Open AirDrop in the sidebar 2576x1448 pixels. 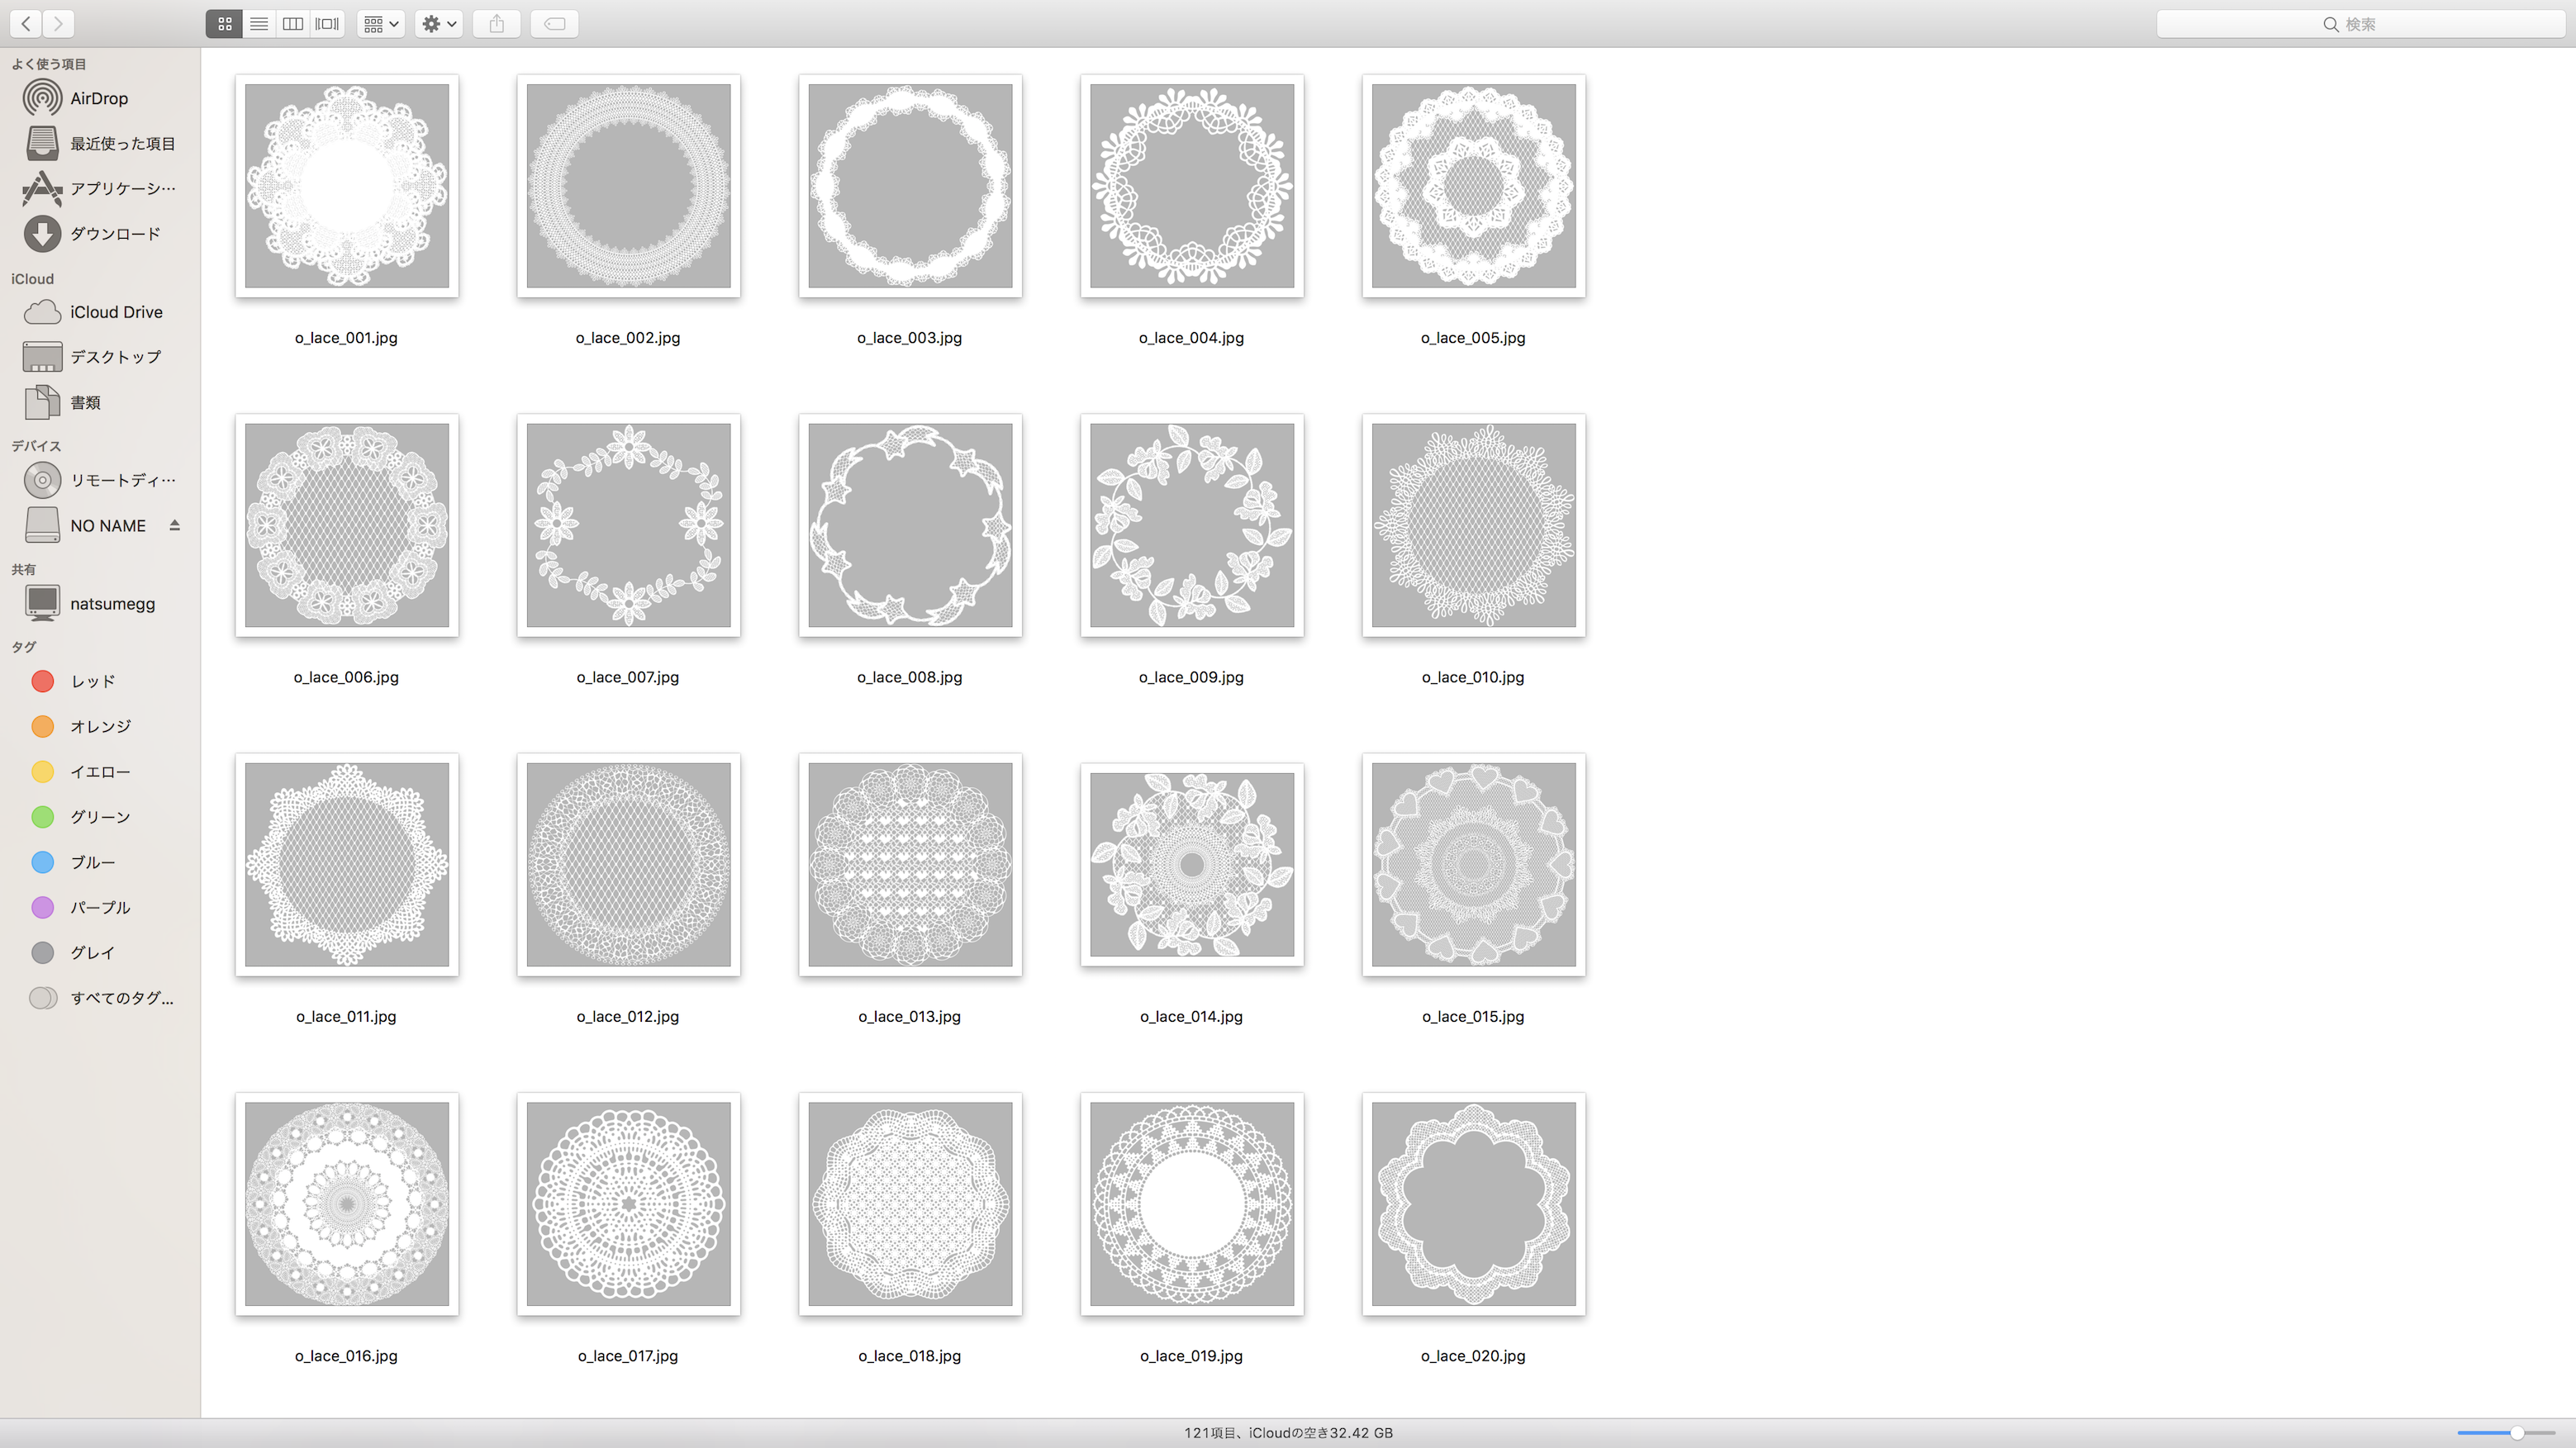coord(98,98)
